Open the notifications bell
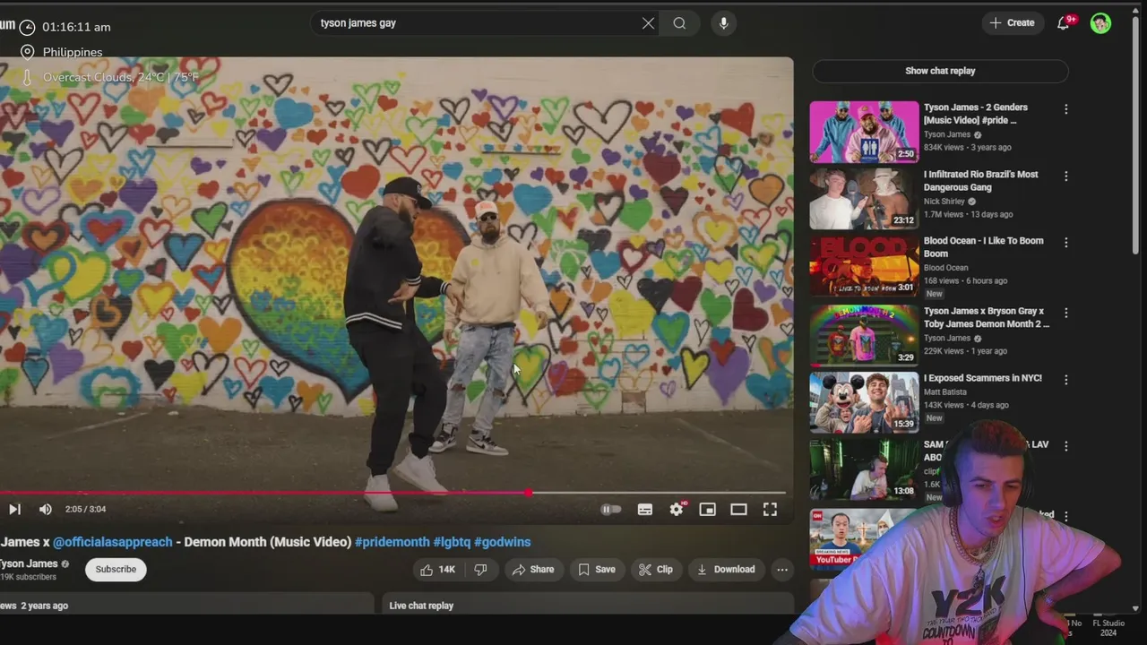This screenshot has height=645, width=1147. pos(1064,23)
